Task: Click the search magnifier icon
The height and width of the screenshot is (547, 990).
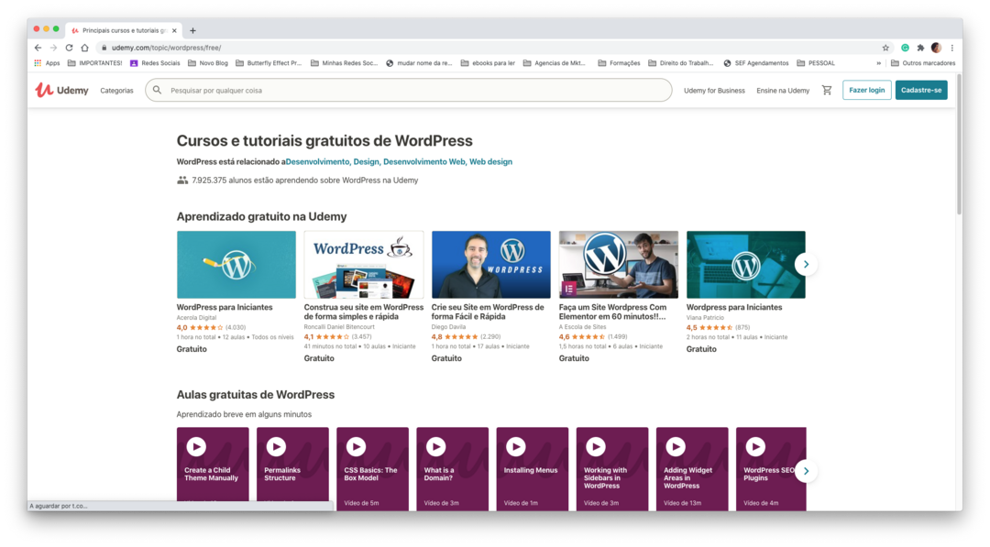Action: [x=158, y=90]
